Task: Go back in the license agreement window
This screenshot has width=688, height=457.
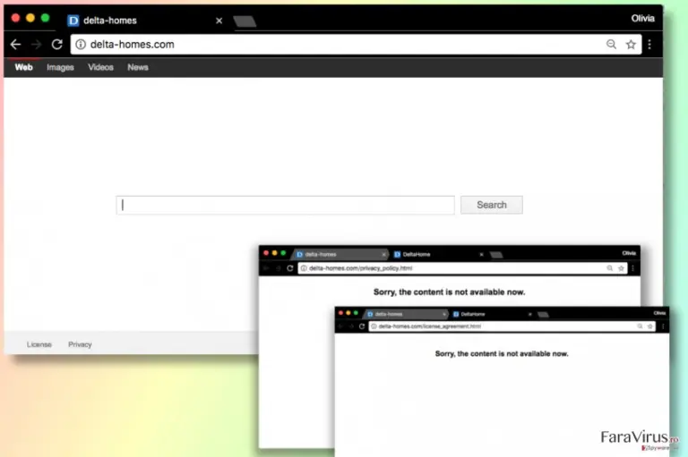Action: point(340,326)
